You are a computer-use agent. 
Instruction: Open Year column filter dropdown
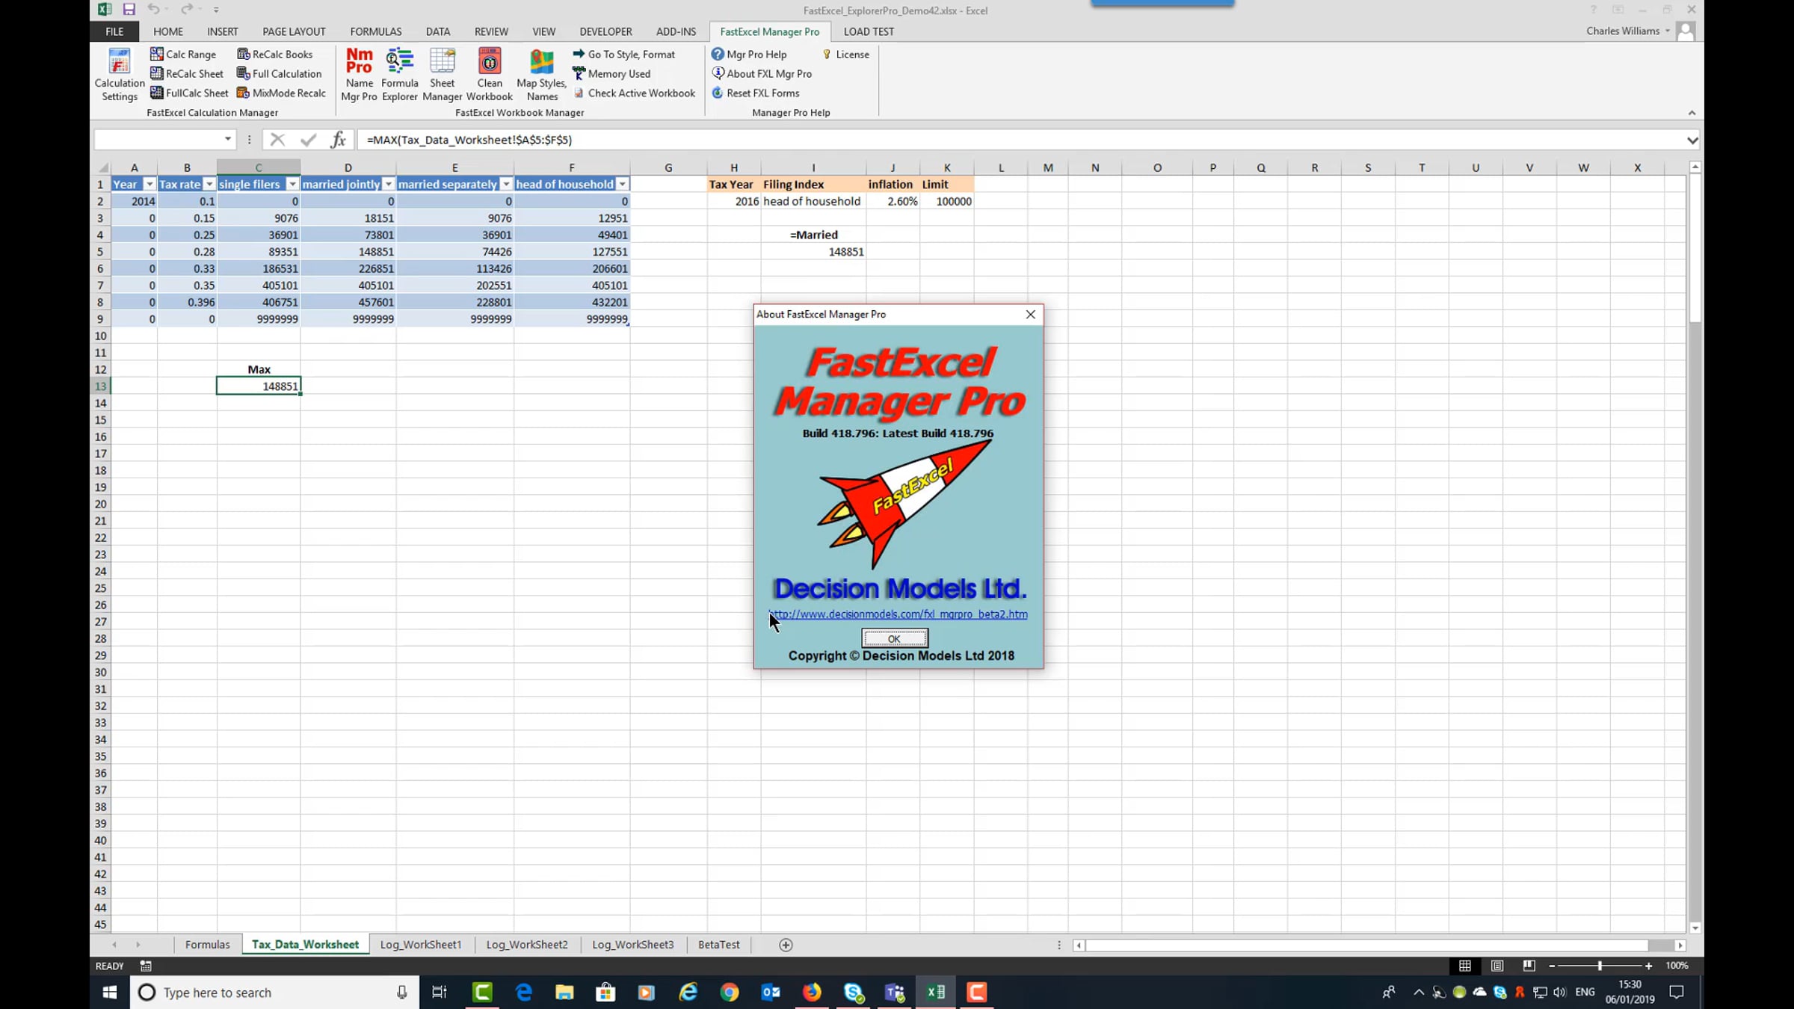click(x=149, y=185)
